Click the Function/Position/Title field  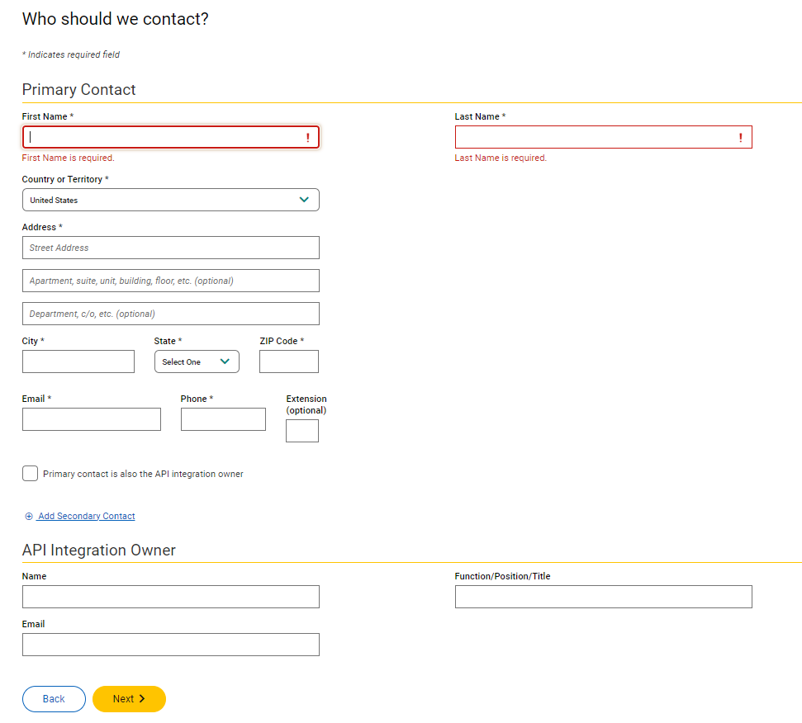(x=603, y=597)
